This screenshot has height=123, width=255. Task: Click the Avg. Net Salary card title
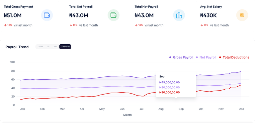click(x=211, y=7)
